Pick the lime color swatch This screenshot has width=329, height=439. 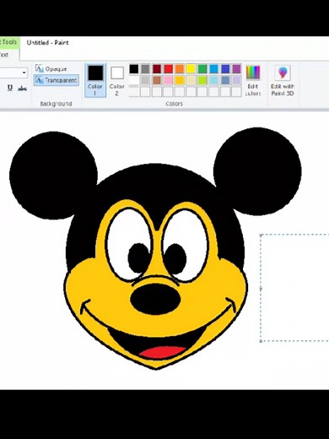click(x=202, y=80)
